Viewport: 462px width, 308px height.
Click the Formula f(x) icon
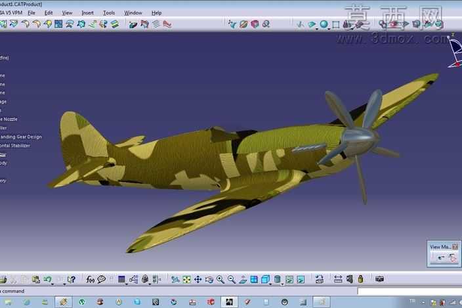pyautogui.click(x=90, y=279)
